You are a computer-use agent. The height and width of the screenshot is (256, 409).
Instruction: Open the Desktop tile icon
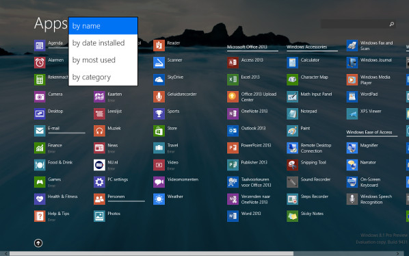(40, 114)
